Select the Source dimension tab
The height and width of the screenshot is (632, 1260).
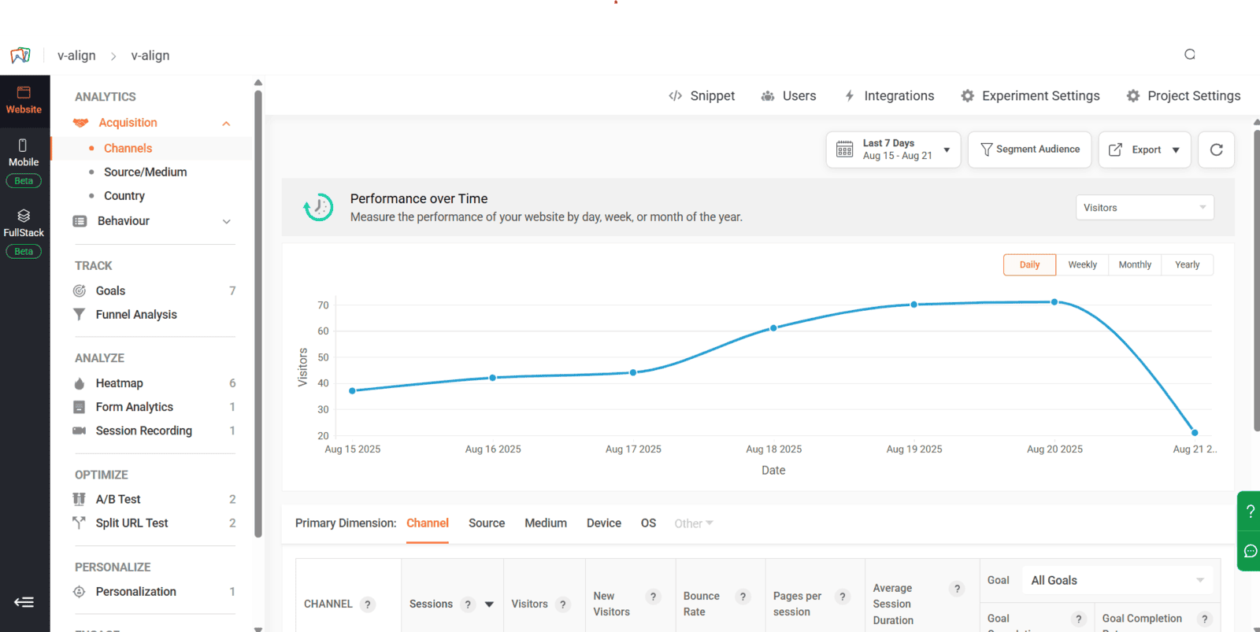coord(487,523)
